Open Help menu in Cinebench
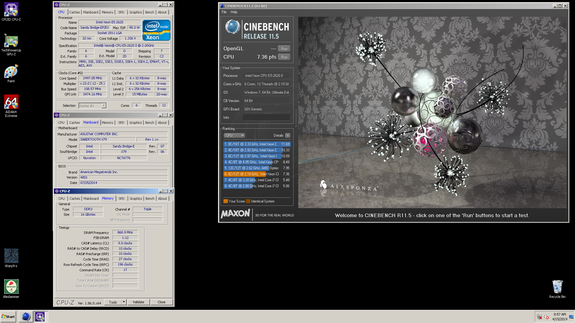This screenshot has width=575, height=323. 234,12
